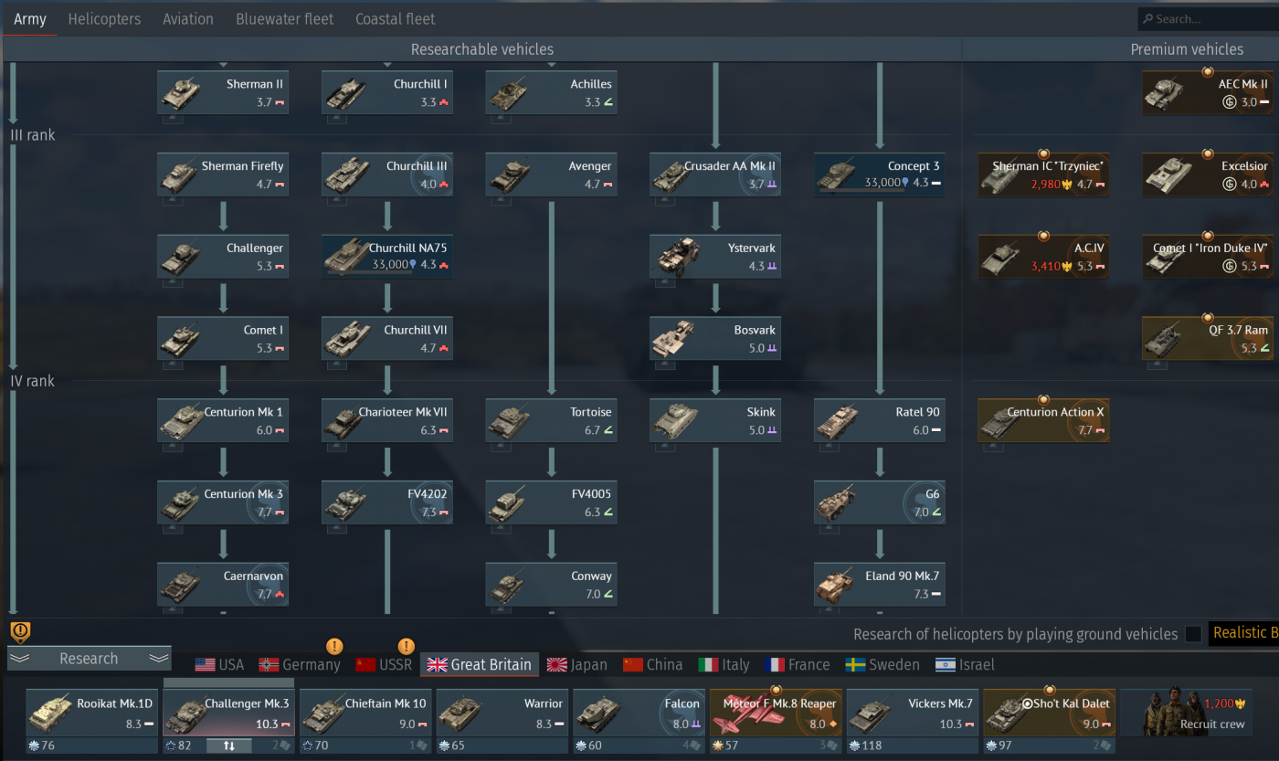Viewport: 1279px width, 761px height.
Task: Select the Conway vehicle card
Action: [x=552, y=585]
